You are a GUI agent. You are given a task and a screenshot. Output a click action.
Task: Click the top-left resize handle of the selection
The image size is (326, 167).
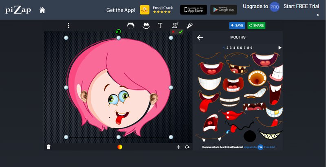(x=66, y=38)
